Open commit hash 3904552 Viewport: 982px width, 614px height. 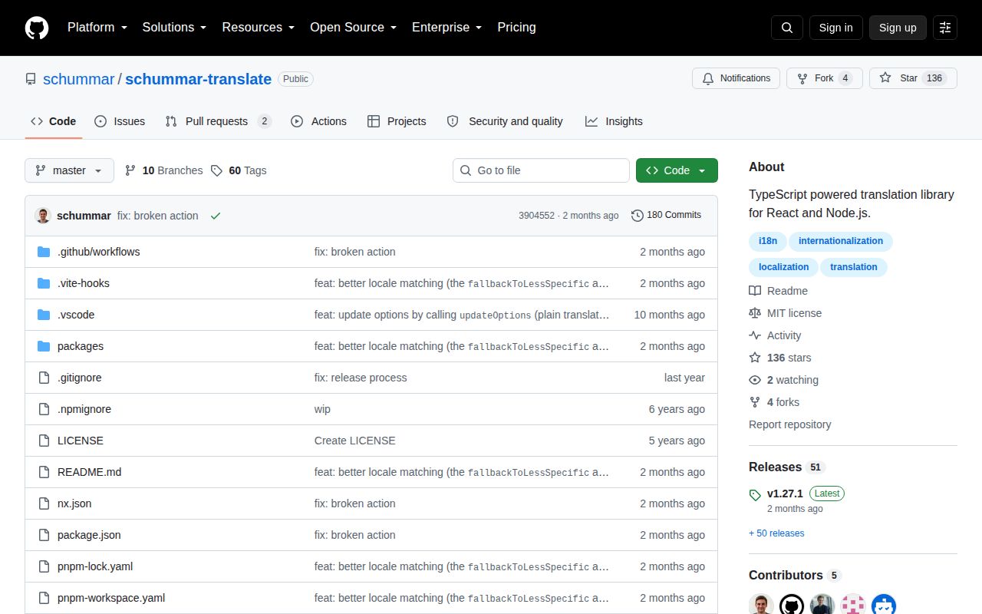click(536, 216)
